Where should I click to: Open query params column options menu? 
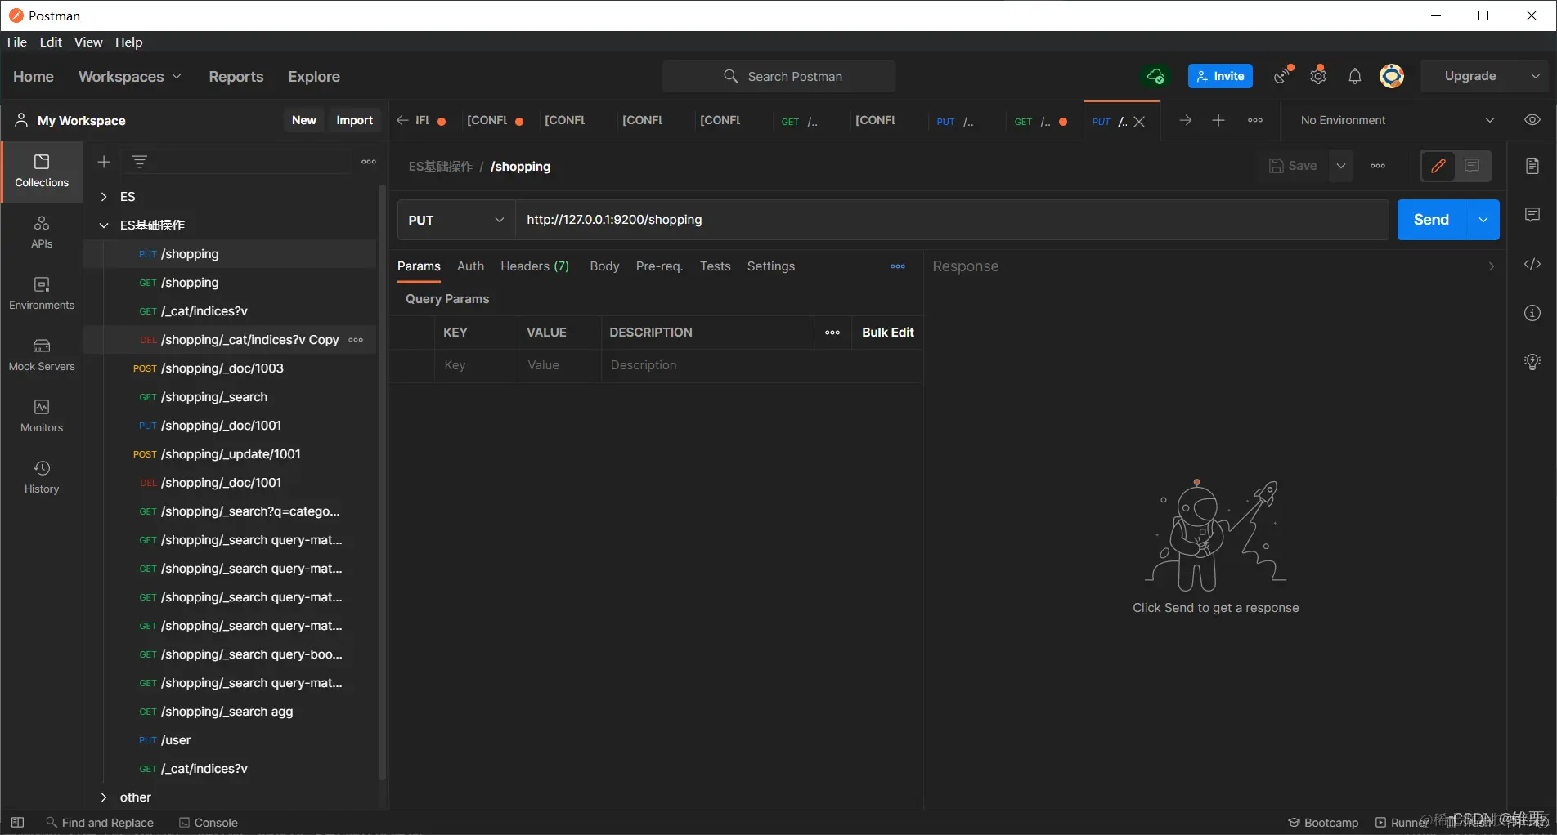point(832,333)
